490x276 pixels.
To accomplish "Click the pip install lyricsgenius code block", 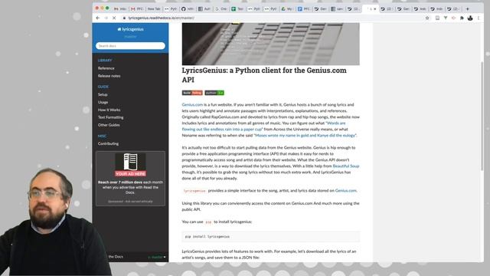I will 270,237.
